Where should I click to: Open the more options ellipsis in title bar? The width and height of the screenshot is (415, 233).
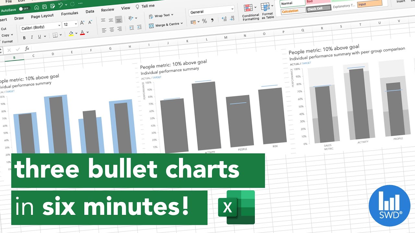[x=81, y=4]
